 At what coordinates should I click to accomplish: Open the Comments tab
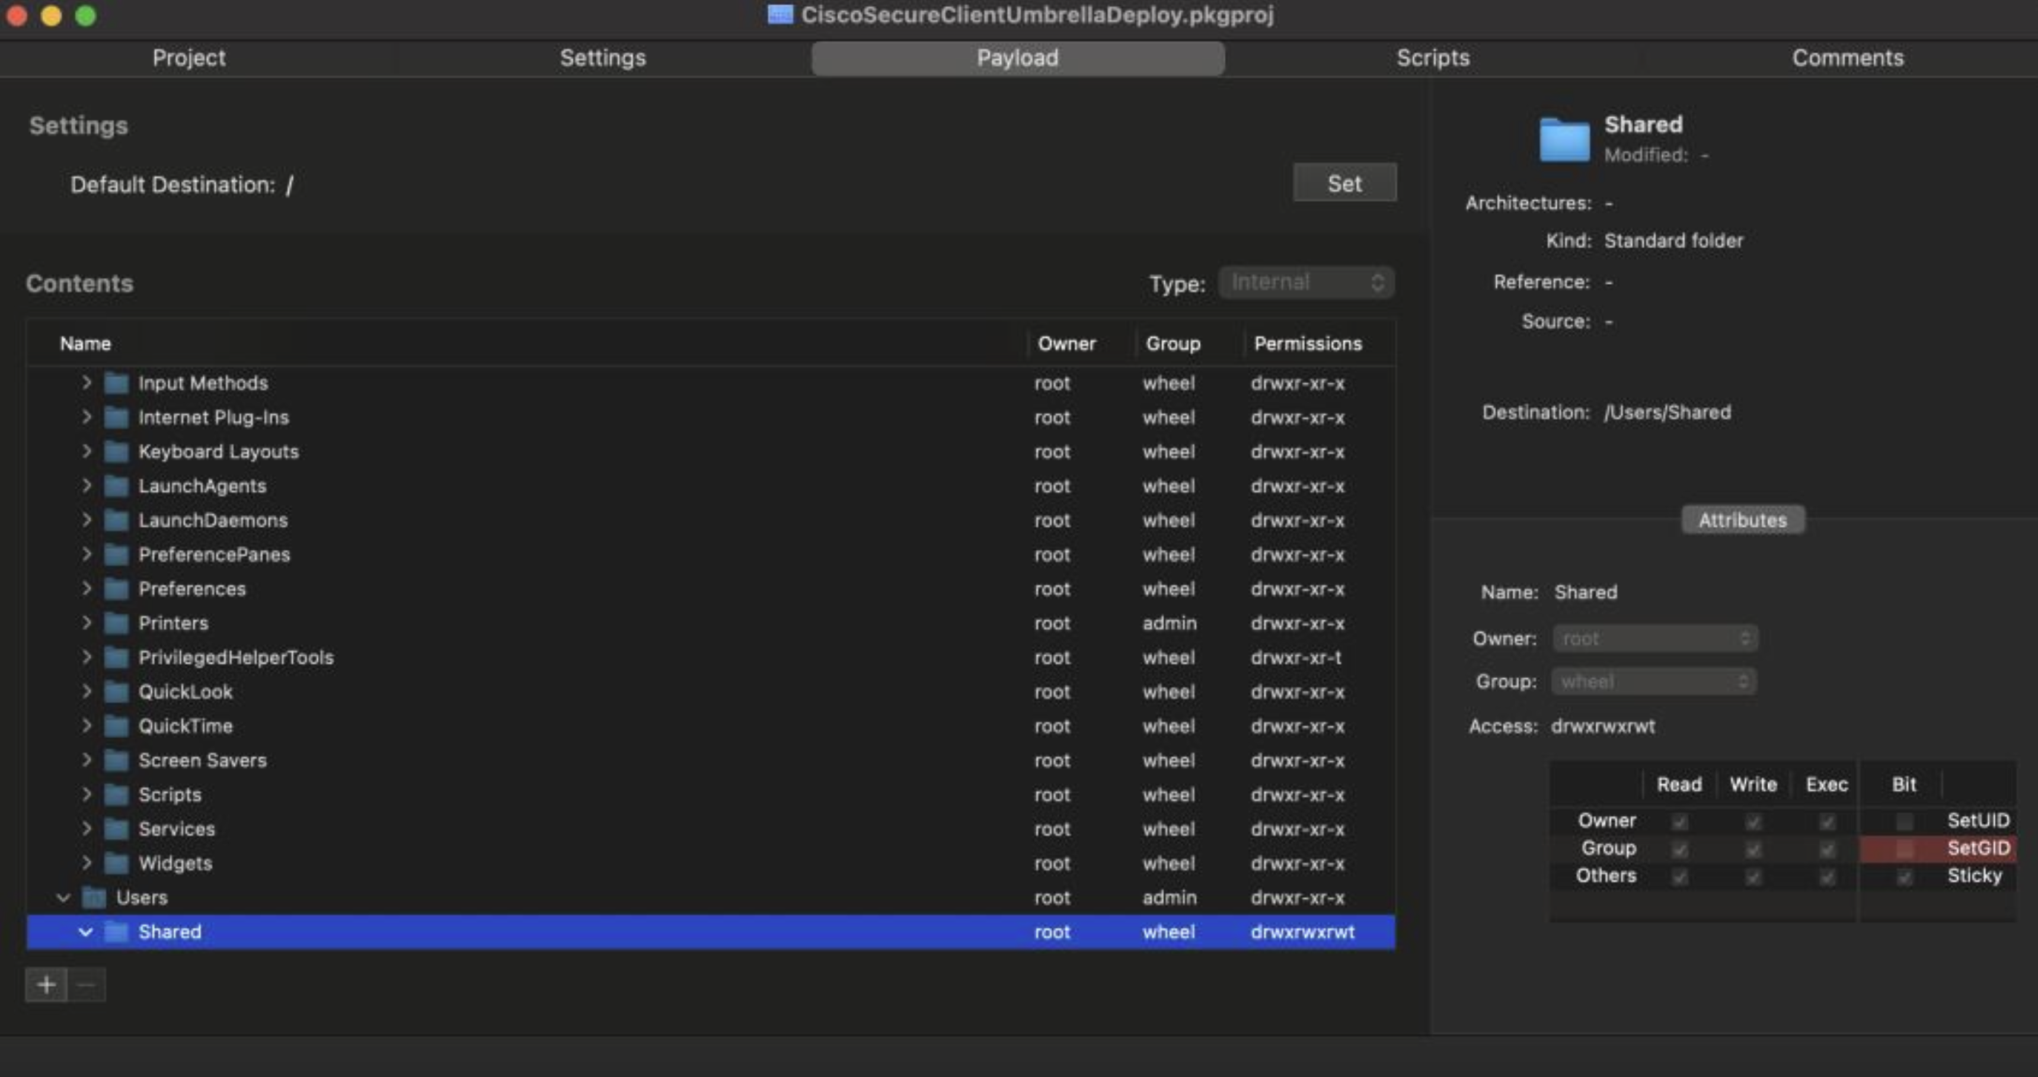tap(1847, 57)
